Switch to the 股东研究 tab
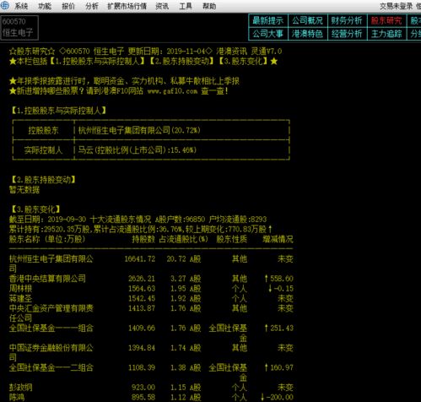The image size is (421, 402). (x=386, y=20)
